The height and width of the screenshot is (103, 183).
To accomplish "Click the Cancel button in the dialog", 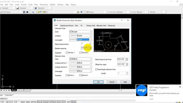I will click(112, 82).
